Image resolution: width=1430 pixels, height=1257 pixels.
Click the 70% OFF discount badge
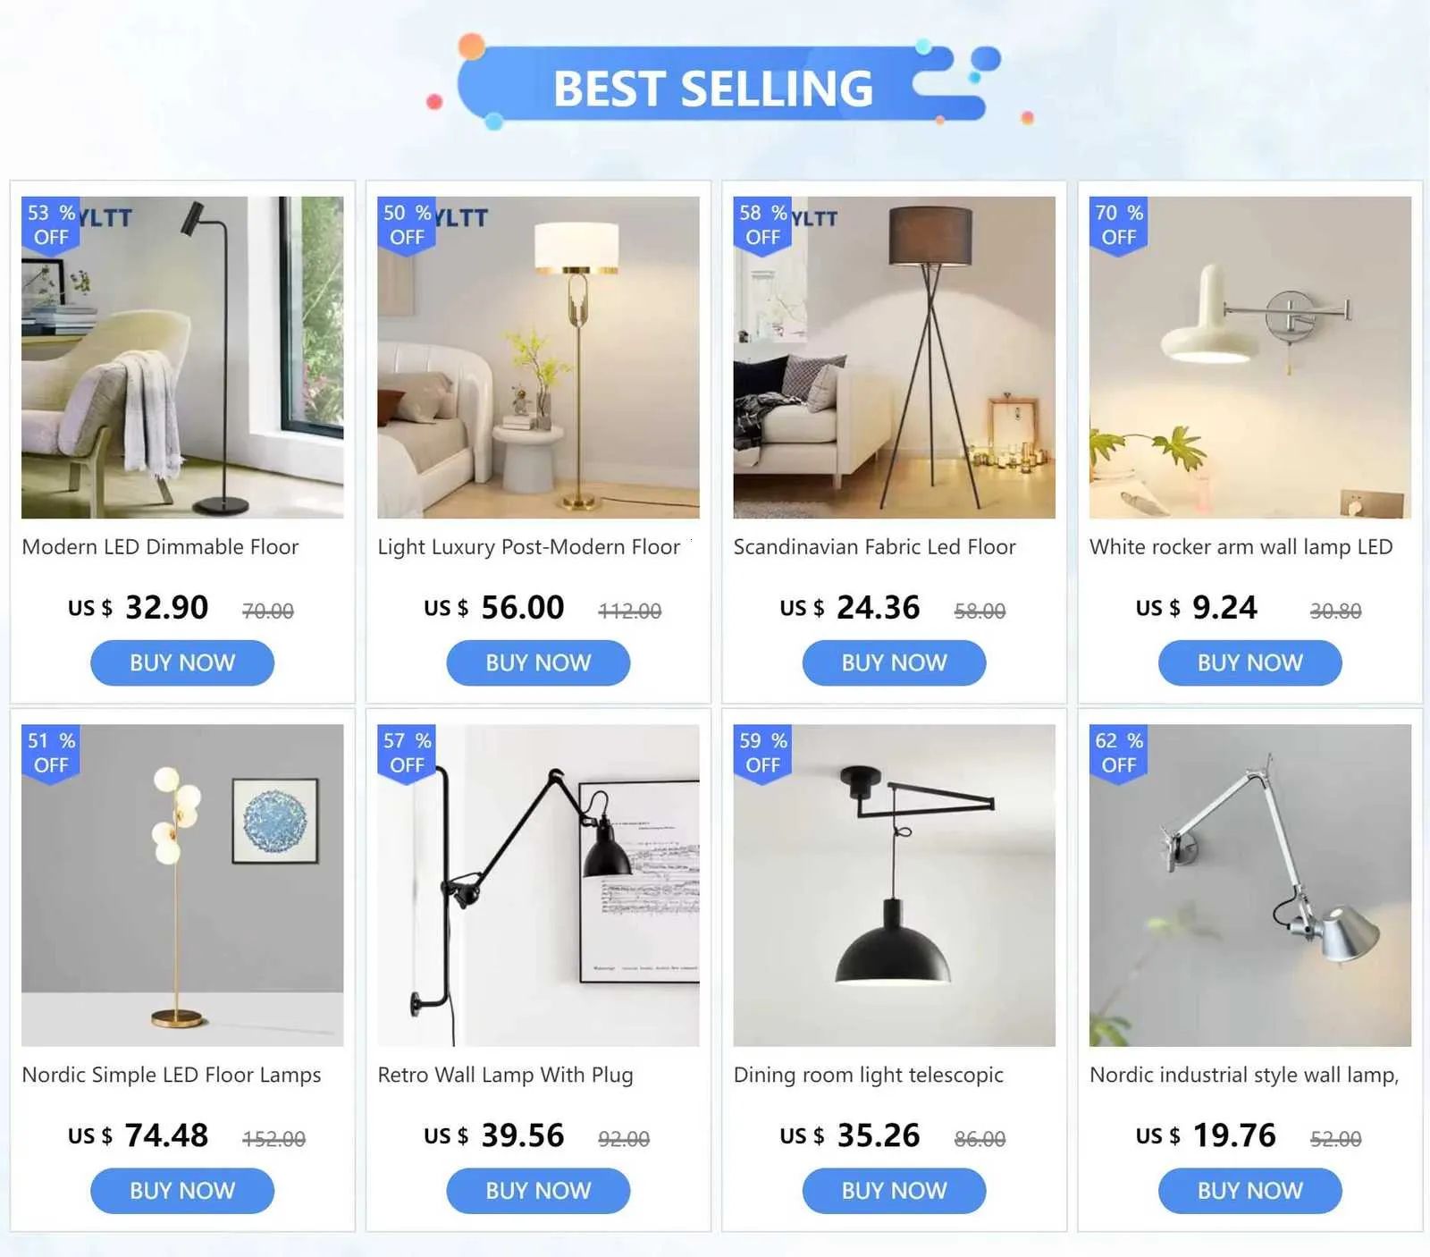click(1119, 225)
